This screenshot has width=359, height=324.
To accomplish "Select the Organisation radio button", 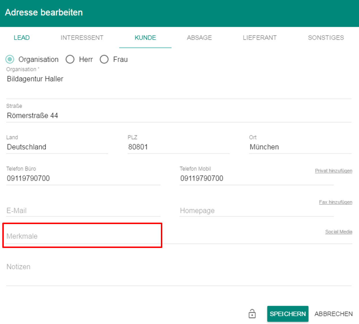I will 10,59.
